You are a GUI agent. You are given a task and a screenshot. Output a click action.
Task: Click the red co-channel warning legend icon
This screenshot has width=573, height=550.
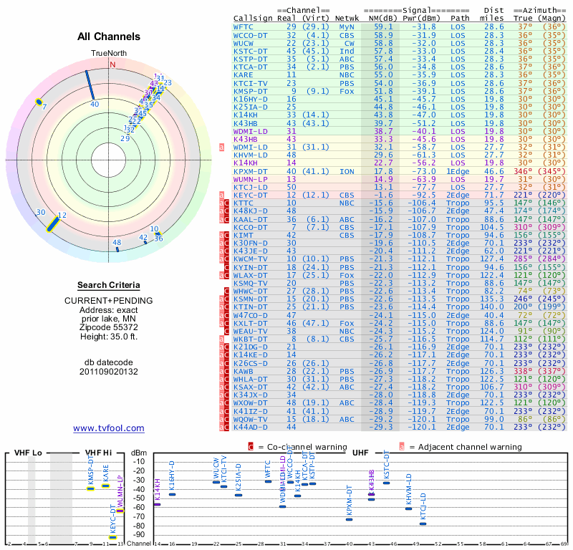251,446
